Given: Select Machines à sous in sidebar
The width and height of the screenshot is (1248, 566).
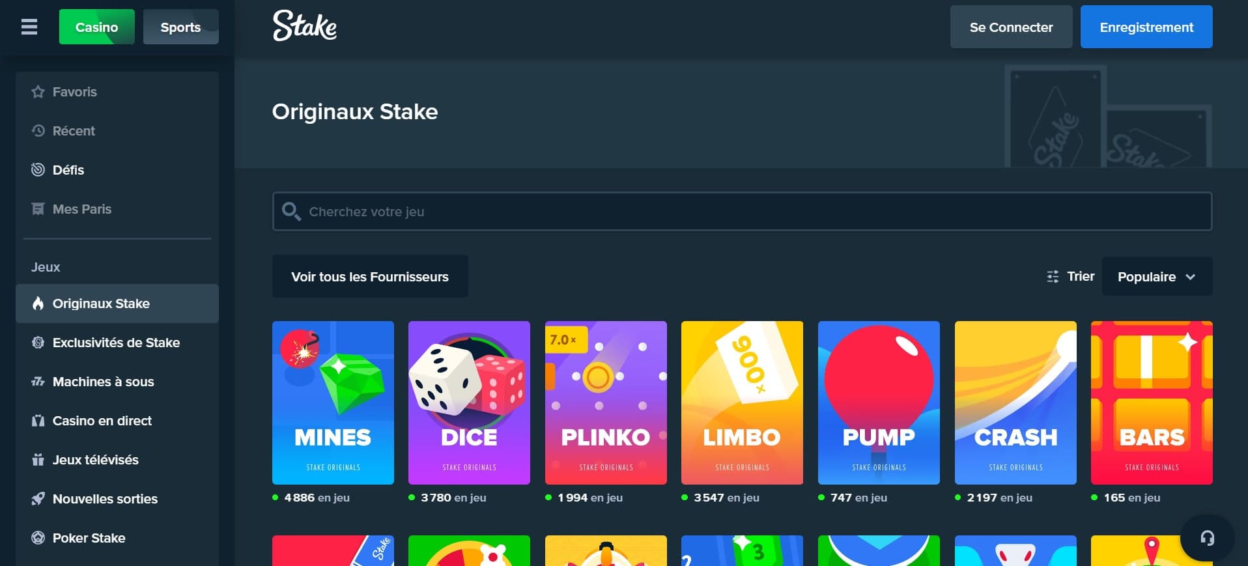Looking at the screenshot, I should point(117,382).
